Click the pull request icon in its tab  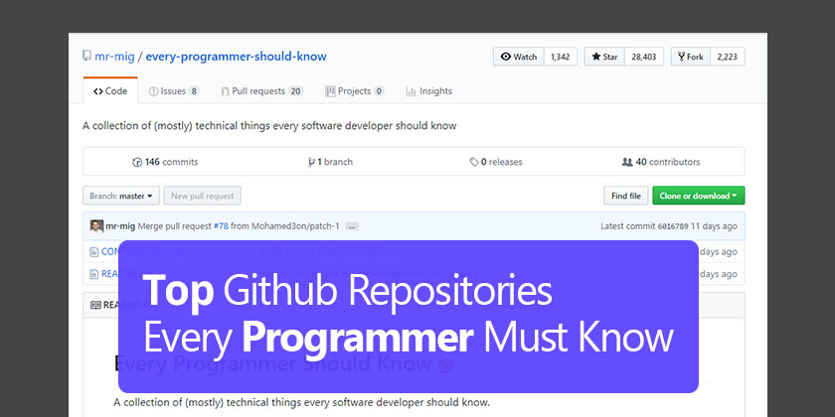226,91
